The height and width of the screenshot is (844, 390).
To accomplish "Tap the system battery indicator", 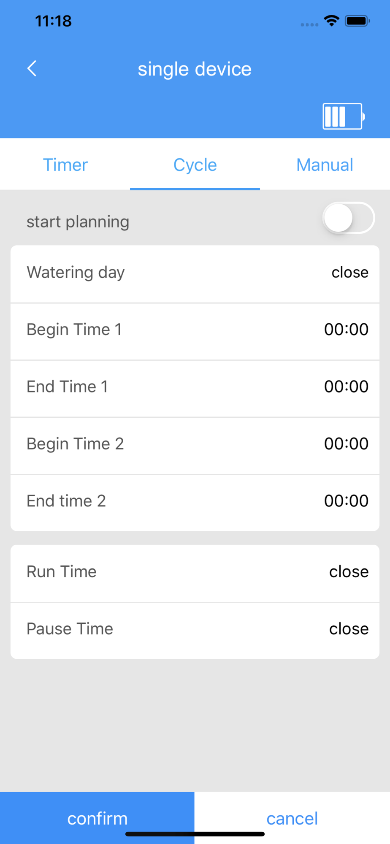I will click(357, 21).
